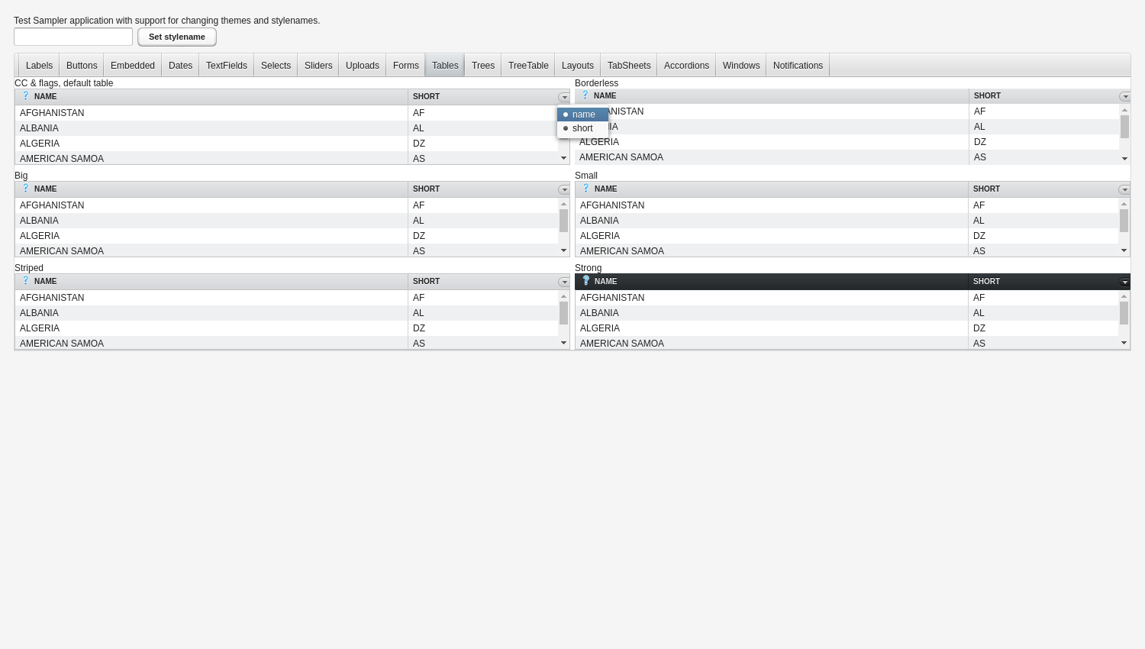Focus the stylename text input field

click(73, 37)
